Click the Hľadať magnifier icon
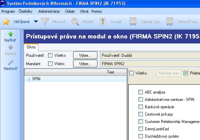 [75, 22]
